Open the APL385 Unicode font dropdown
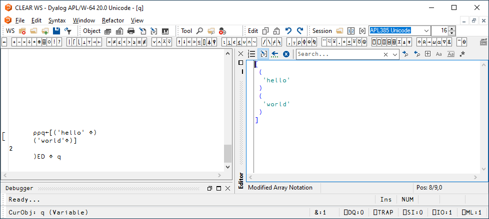This screenshot has width=489, height=219. click(x=426, y=31)
